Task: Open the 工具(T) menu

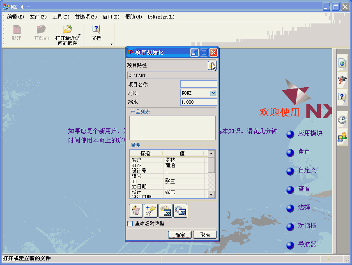Action: [x=61, y=17]
